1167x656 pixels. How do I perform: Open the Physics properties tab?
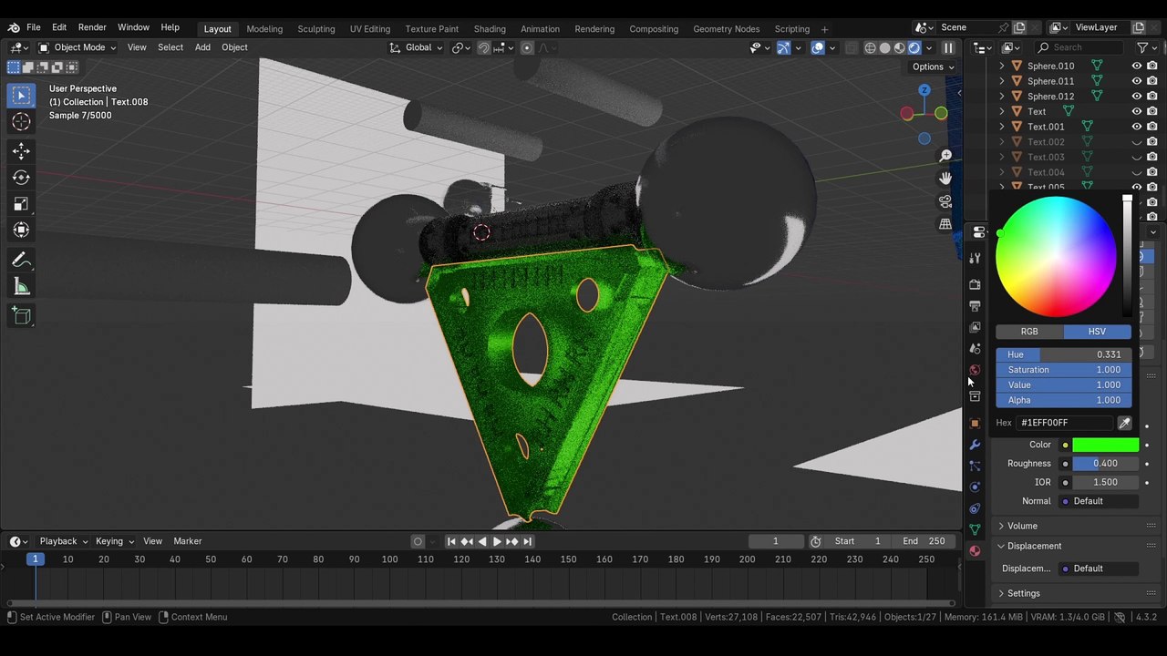[x=975, y=487]
